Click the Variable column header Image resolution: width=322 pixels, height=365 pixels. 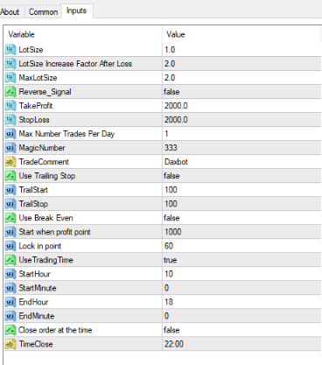[83, 34]
